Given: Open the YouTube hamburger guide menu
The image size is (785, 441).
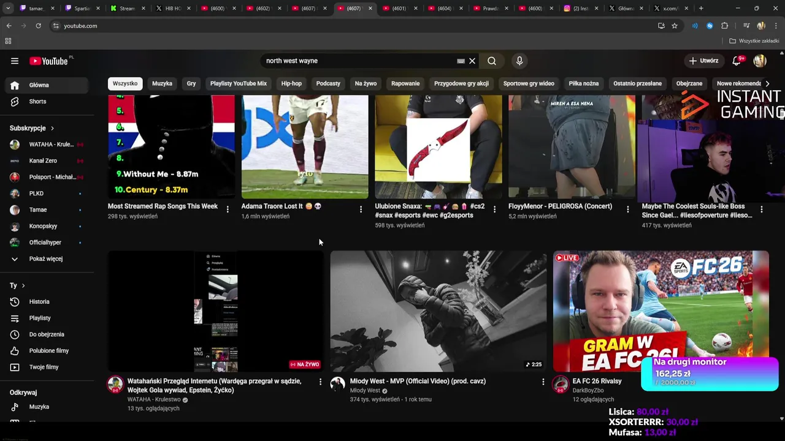Looking at the screenshot, I should click(x=15, y=61).
